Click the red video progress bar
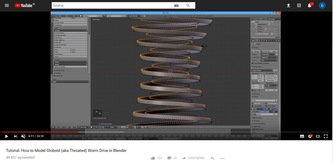The image size is (333, 162). 40,132
